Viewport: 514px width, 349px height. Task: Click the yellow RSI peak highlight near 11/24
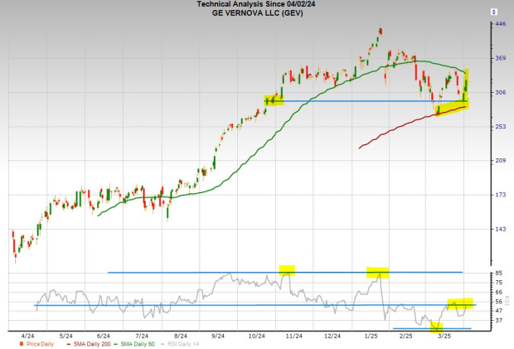click(287, 270)
